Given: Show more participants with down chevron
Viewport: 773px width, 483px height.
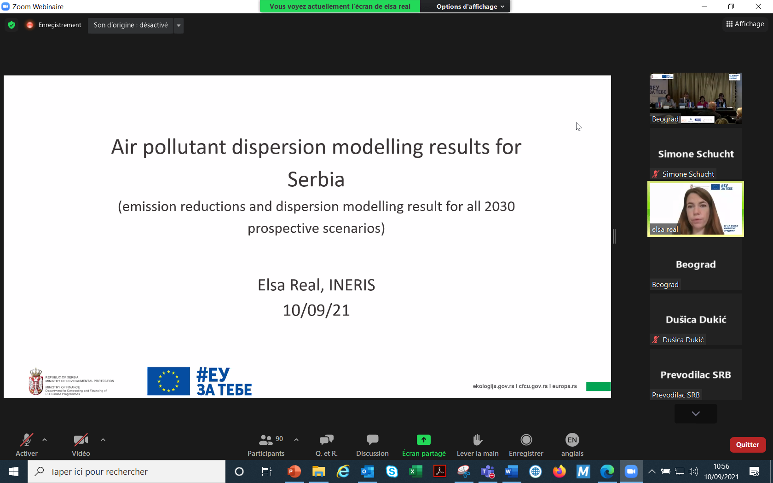Looking at the screenshot, I should click(x=696, y=414).
